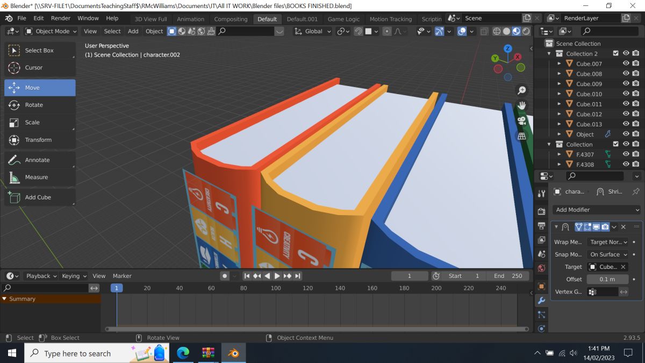Switch perspective/orthographic grid icon

521,136
